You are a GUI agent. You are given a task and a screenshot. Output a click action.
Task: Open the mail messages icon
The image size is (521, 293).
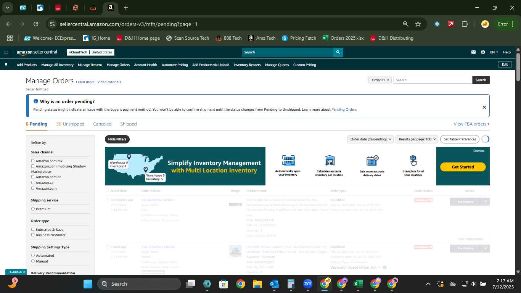pos(473,52)
